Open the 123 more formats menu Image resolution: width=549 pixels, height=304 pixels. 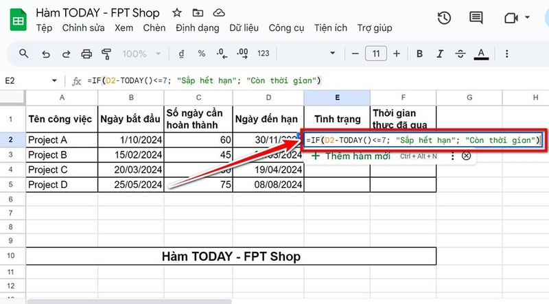(x=264, y=54)
